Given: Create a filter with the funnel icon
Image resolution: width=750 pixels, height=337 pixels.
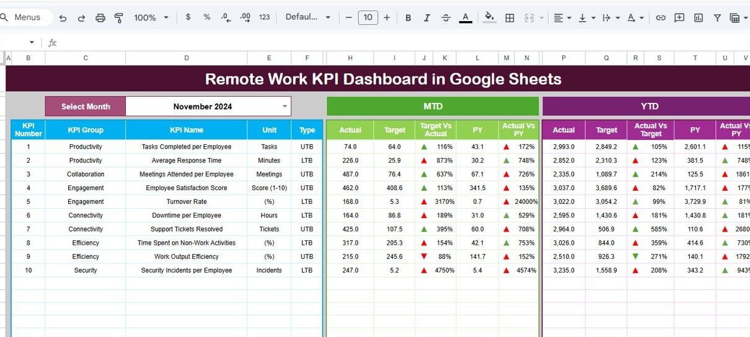Looking at the screenshot, I should (x=717, y=18).
